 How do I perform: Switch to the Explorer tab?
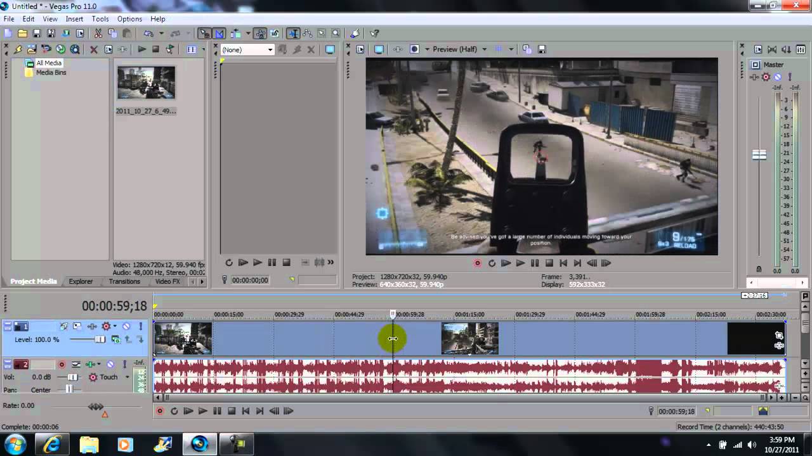click(x=81, y=282)
